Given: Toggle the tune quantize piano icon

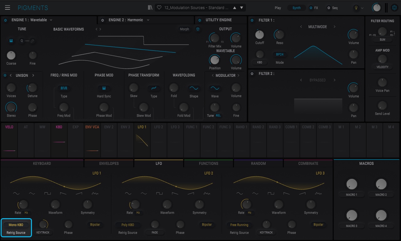Looking at the screenshot, I should click(x=11, y=41).
